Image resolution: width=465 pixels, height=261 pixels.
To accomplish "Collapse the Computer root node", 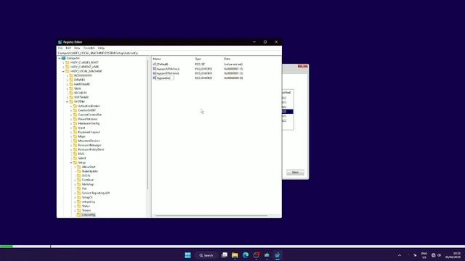I will [x=60, y=58].
